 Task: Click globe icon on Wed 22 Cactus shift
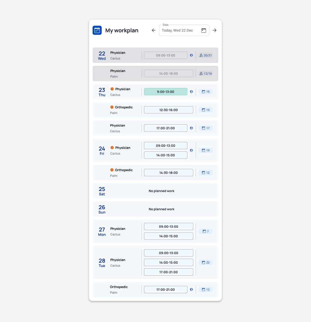(x=191, y=55)
